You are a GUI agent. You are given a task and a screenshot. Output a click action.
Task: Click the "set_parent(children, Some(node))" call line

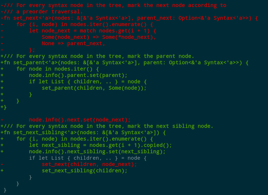pyautogui.click(x=94, y=88)
